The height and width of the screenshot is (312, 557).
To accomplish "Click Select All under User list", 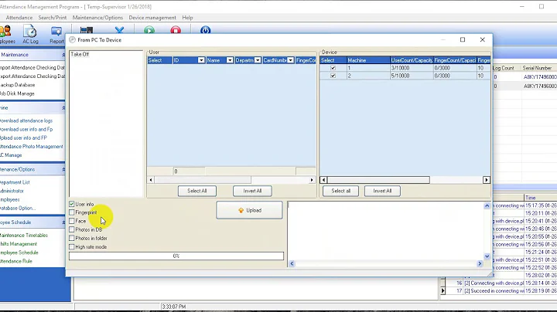I will coord(197,191).
